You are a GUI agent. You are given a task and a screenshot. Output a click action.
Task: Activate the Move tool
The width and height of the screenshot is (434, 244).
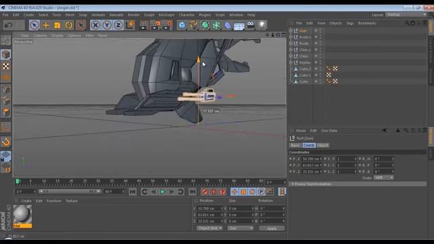pos(45,25)
